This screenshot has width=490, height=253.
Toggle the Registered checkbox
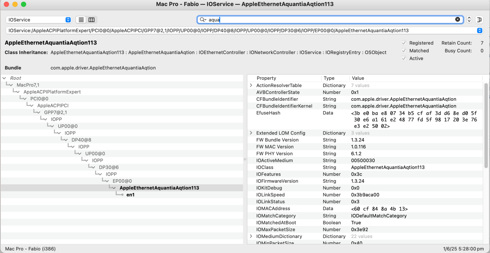[x=404, y=43]
